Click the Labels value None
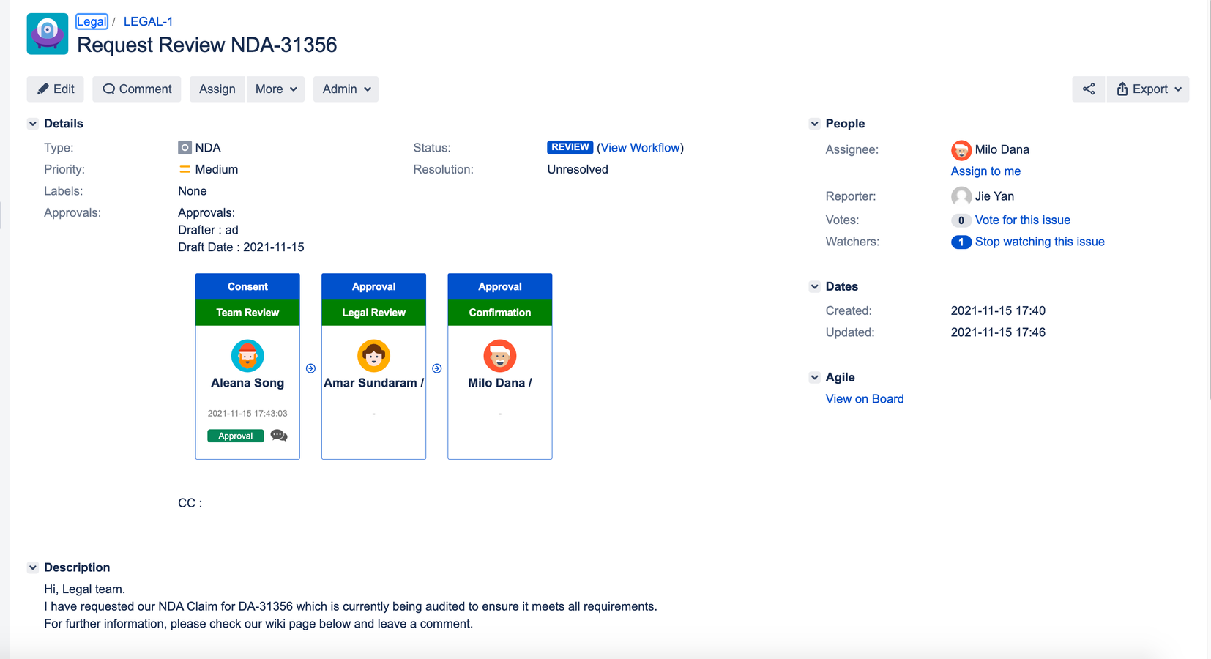 click(193, 191)
